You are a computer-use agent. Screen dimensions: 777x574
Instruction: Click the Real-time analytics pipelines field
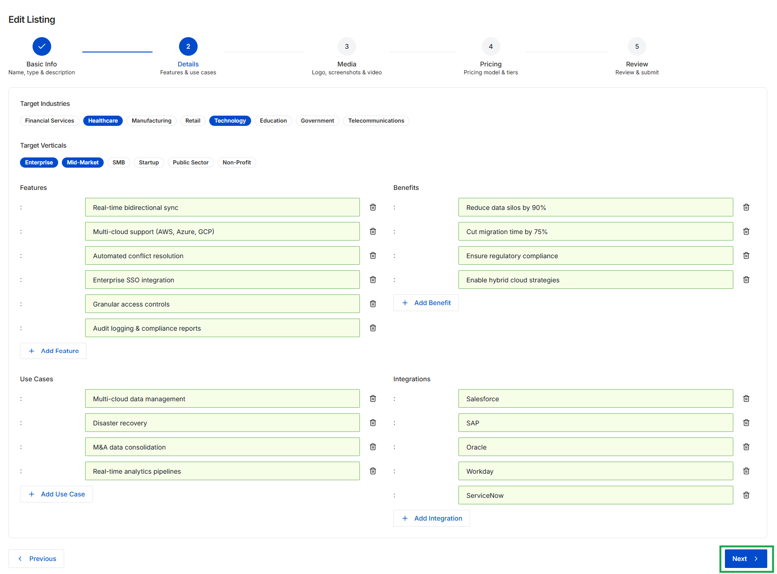tap(222, 471)
